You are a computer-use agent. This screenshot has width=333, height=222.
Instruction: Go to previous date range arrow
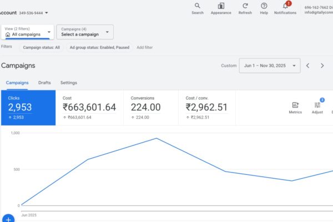click(x=308, y=65)
